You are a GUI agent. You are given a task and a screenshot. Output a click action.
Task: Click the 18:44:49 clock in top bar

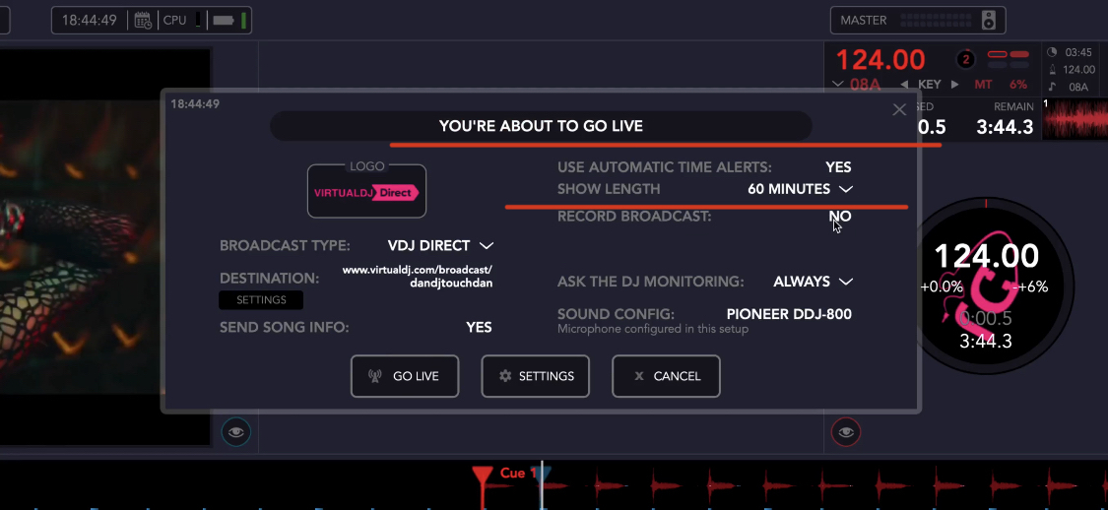coord(89,20)
